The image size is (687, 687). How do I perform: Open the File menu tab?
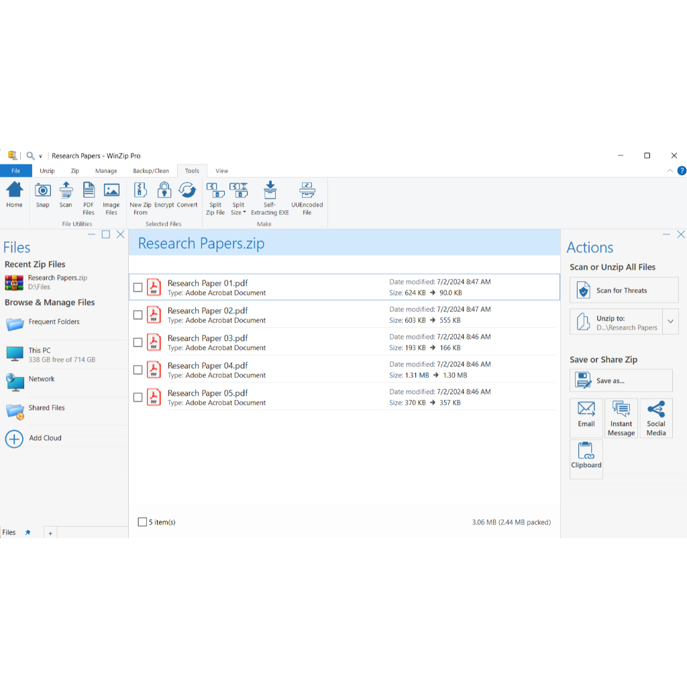point(15,171)
